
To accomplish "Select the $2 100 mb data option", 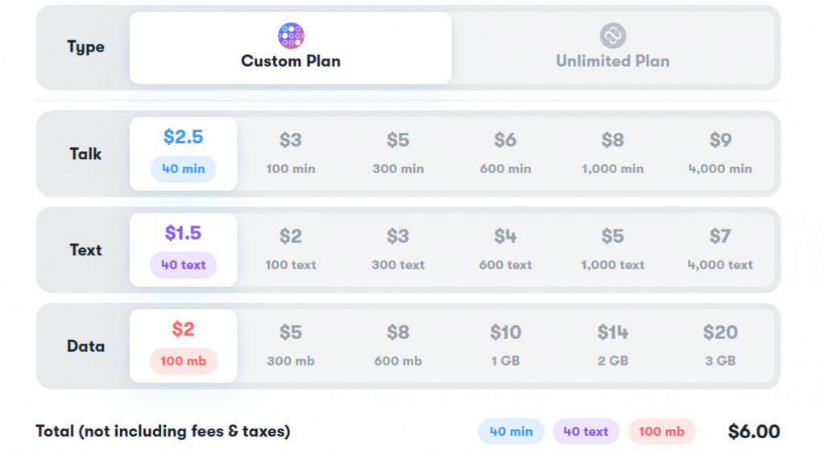I will click(184, 345).
